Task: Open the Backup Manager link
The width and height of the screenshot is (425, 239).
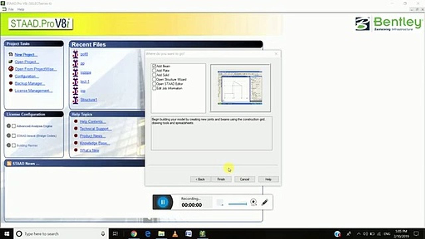Action: tap(30, 83)
